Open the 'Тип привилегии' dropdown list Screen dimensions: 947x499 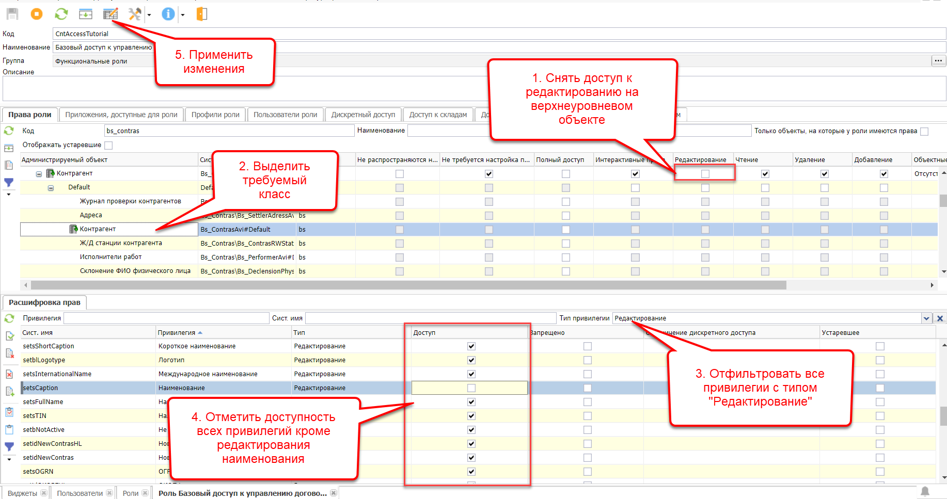coord(926,318)
